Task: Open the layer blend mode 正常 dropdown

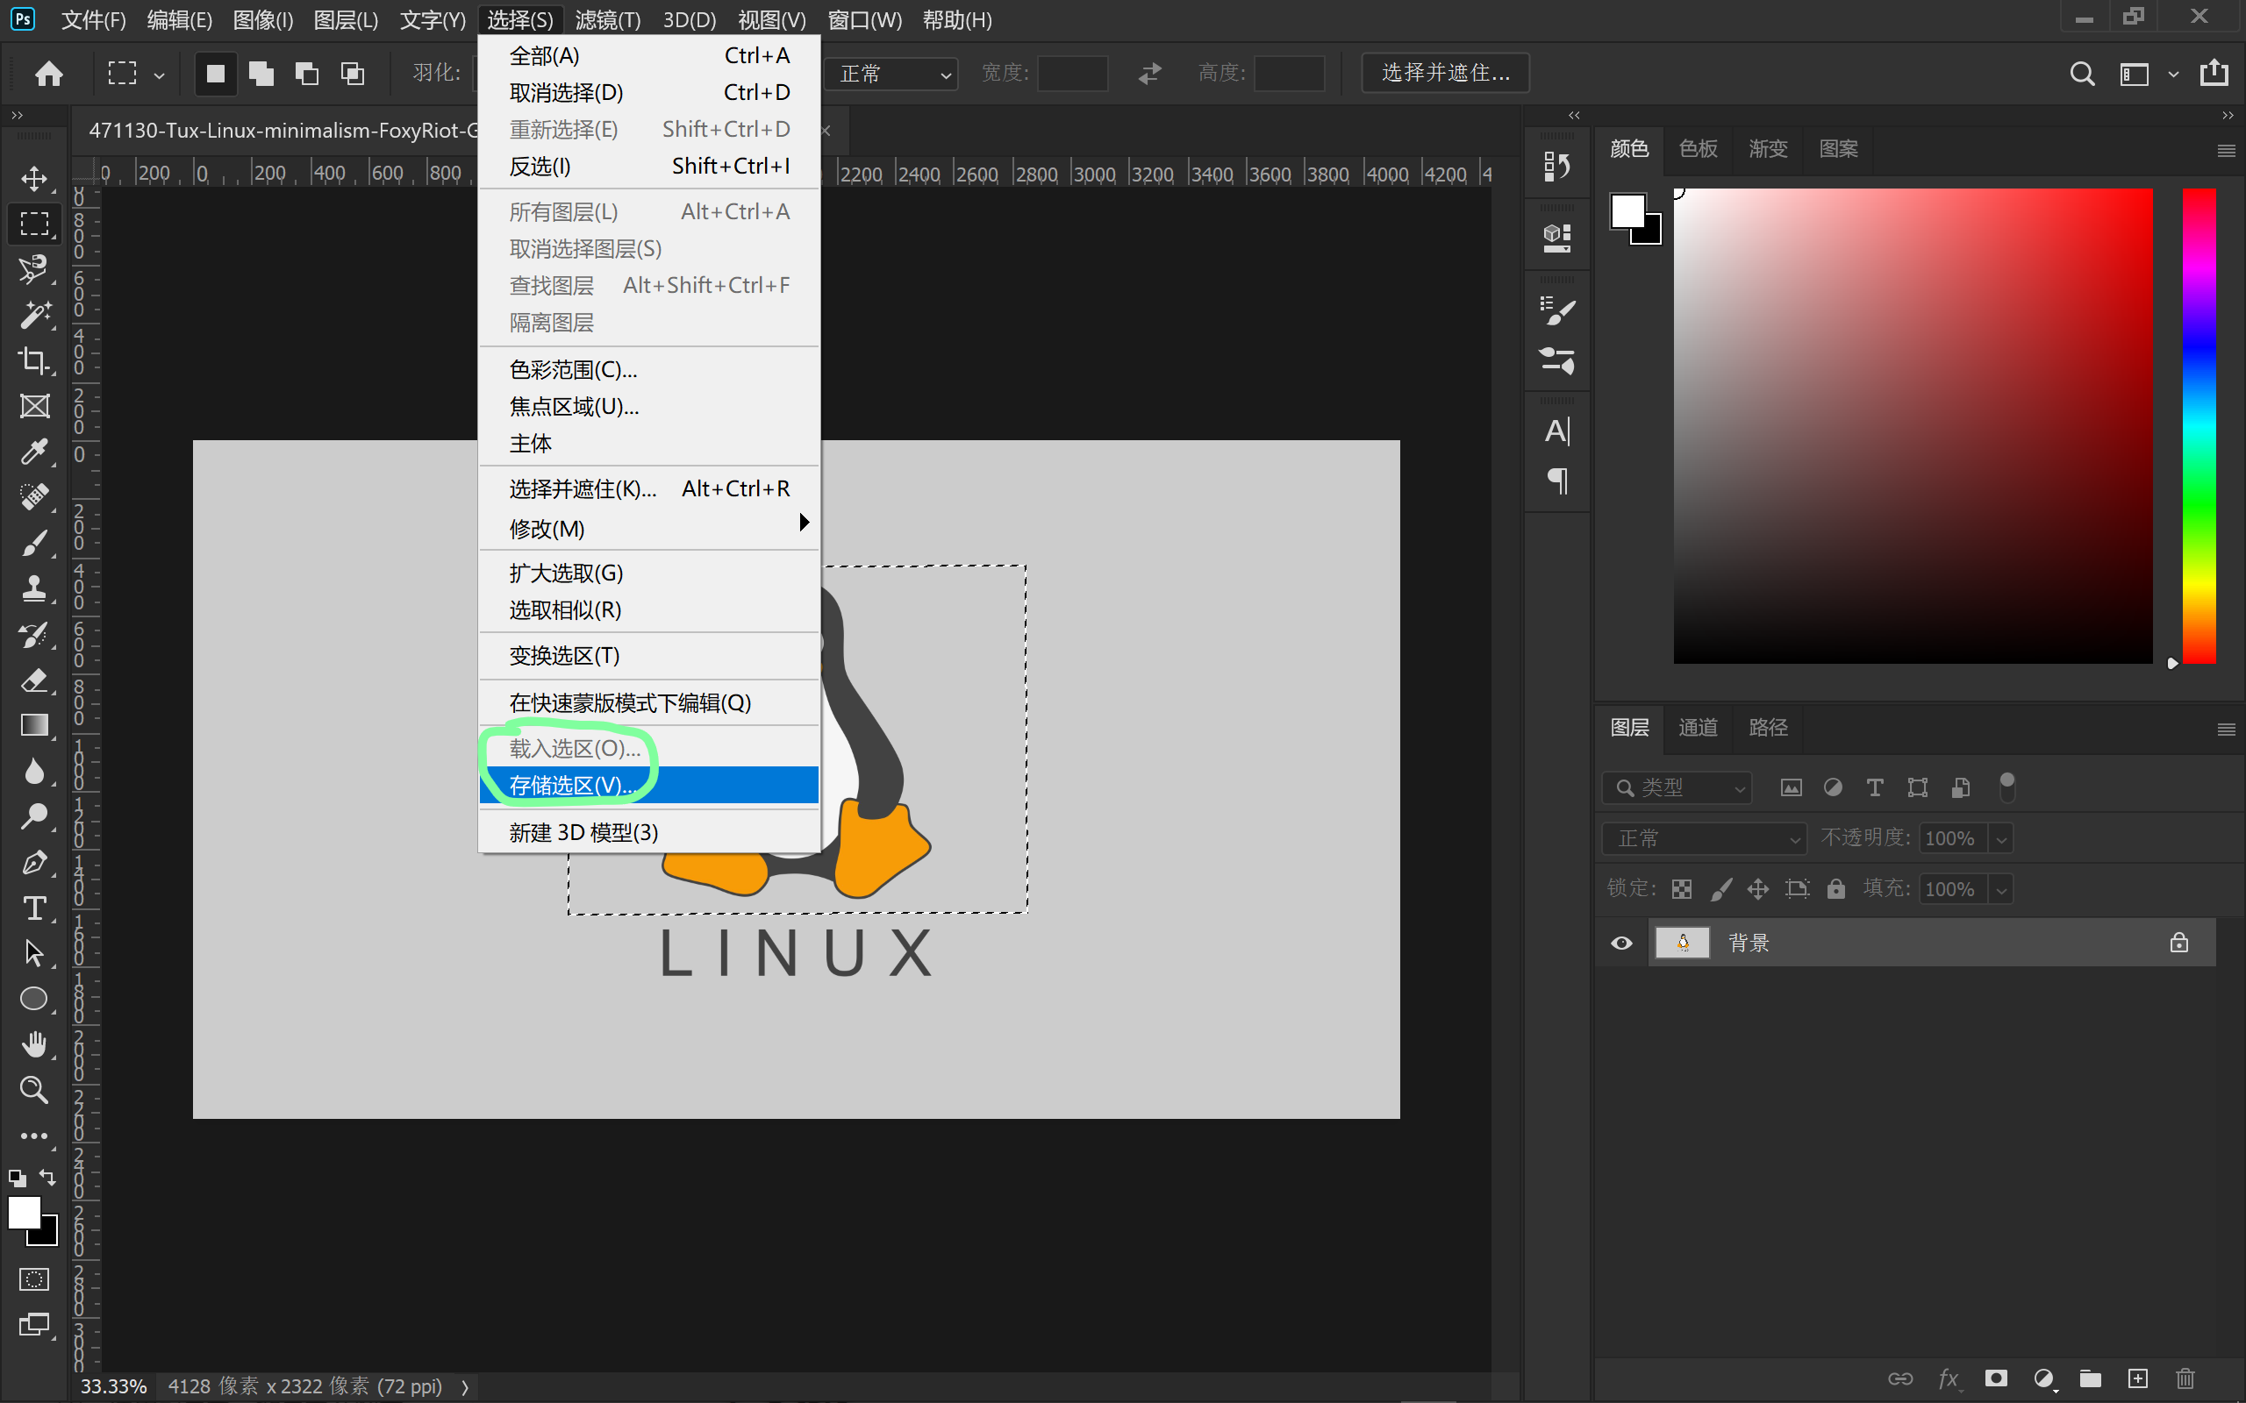Action: (1704, 838)
